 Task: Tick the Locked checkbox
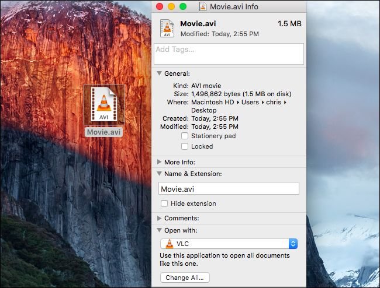tap(185, 146)
